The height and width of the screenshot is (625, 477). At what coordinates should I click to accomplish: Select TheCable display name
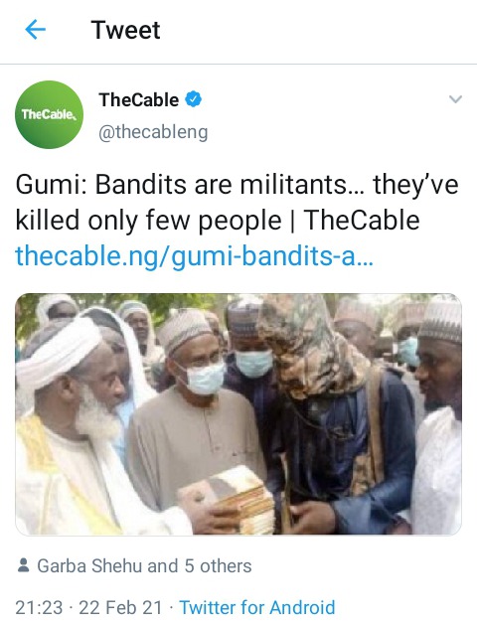[139, 99]
